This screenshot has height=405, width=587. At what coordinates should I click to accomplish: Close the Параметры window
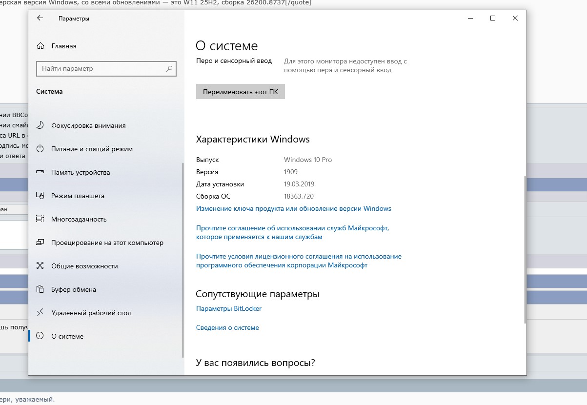[x=515, y=18]
